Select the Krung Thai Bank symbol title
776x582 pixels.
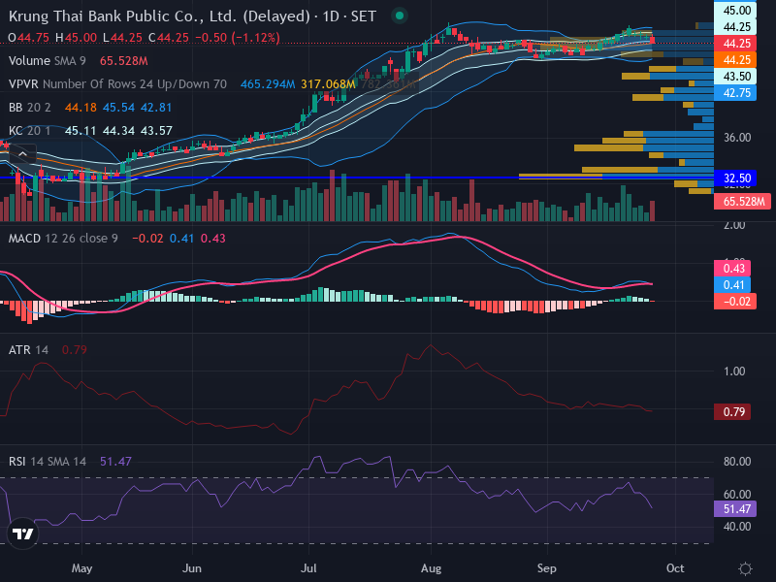click(192, 16)
